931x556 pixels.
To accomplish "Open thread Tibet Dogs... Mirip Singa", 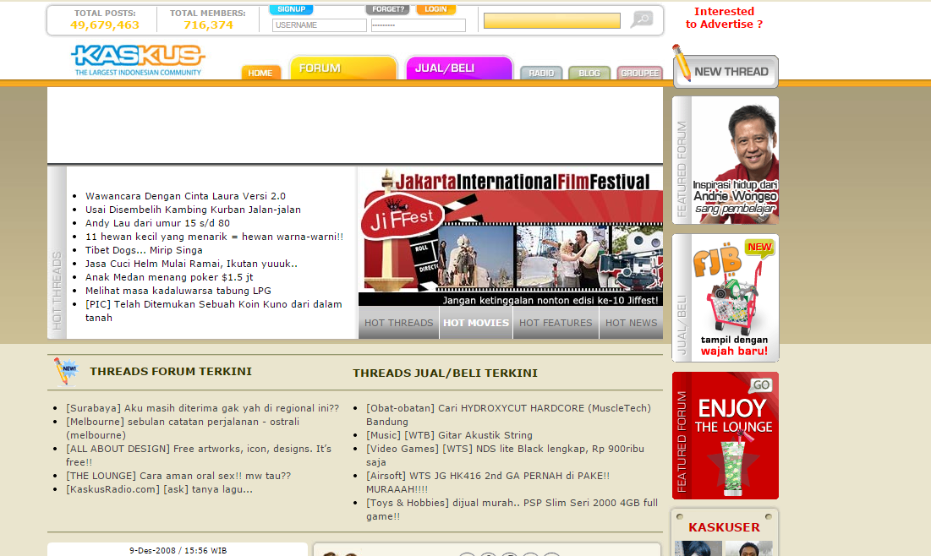I will point(144,250).
